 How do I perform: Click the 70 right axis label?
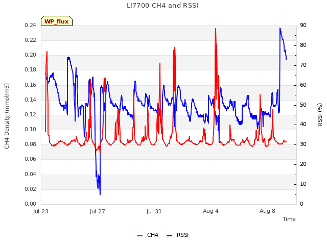tap(303, 65)
